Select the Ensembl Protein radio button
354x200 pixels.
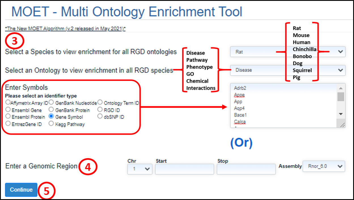coord(8,117)
